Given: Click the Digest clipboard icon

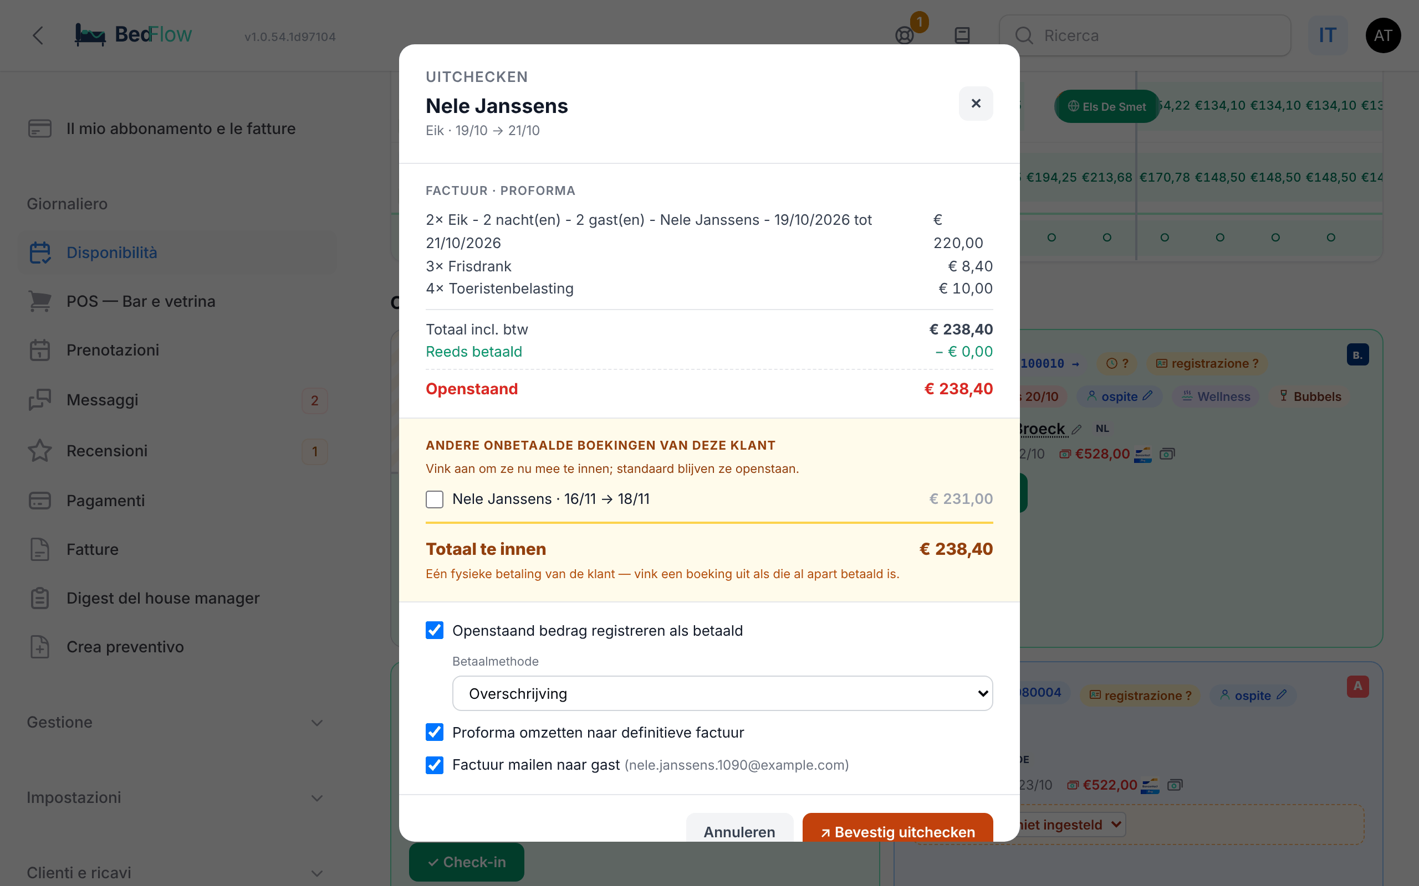Looking at the screenshot, I should (40, 597).
